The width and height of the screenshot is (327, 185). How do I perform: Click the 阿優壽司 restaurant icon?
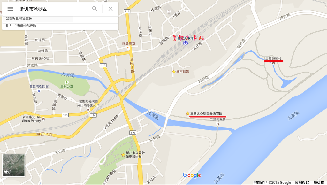(128, 48)
